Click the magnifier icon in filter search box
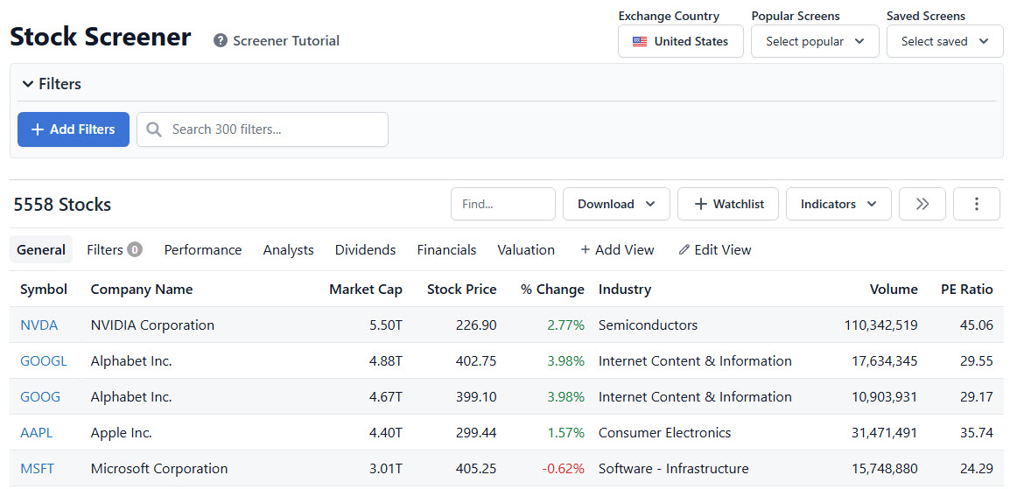 (154, 129)
